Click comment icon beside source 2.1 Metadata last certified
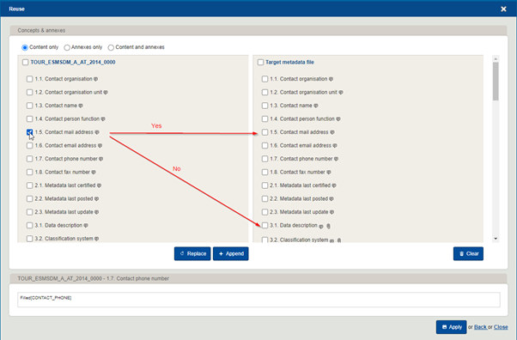Viewport: 517px width, 340px height. pos(99,185)
